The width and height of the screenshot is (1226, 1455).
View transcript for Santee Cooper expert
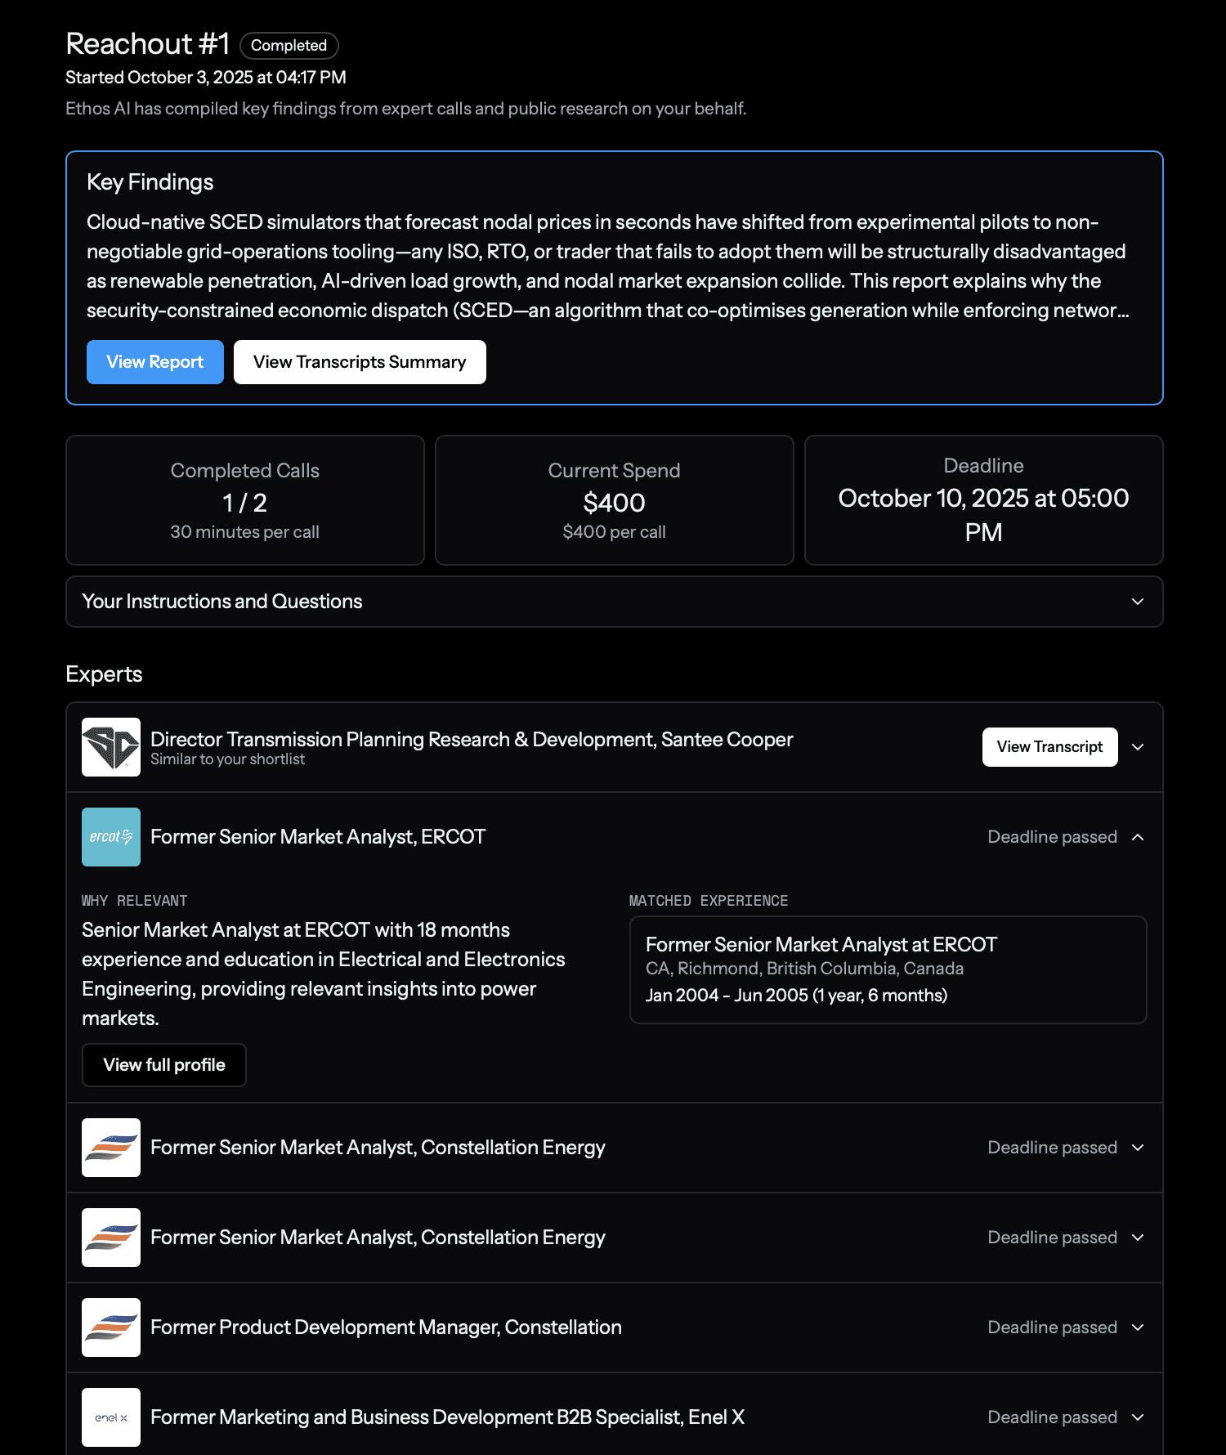coord(1049,747)
